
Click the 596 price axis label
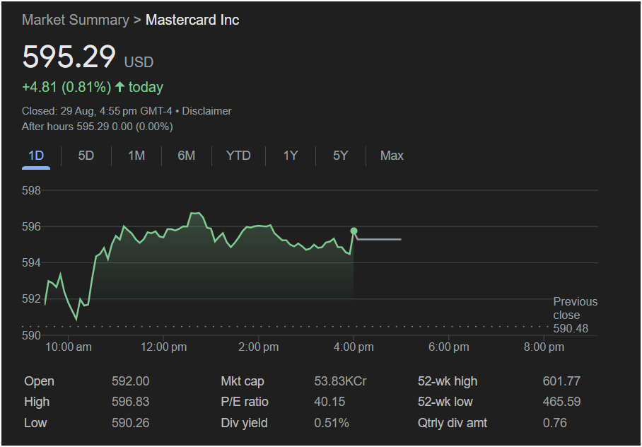(x=32, y=226)
